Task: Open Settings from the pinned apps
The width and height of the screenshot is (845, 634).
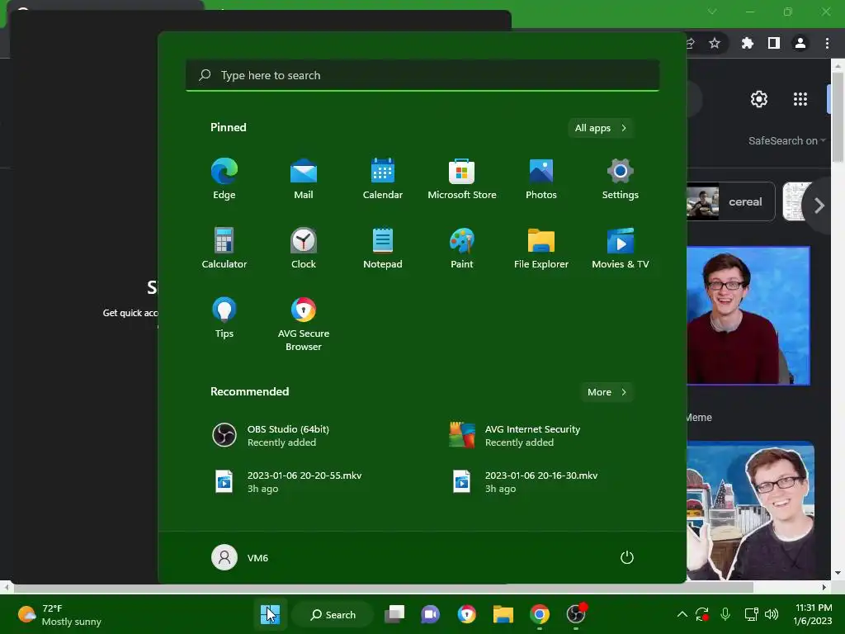Action: 621,179
